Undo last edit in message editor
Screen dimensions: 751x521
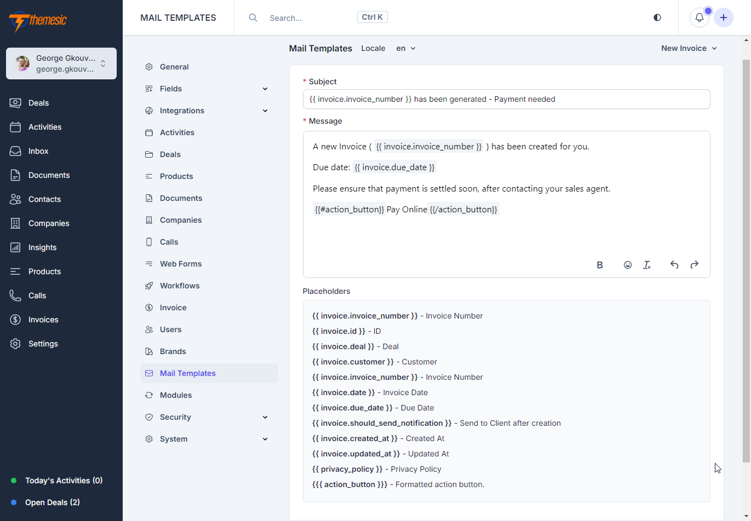point(674,265)
